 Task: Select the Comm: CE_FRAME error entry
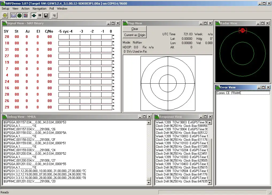point(229,93)
